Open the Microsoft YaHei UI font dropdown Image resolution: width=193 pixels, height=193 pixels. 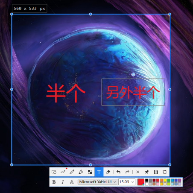[97, 182]
